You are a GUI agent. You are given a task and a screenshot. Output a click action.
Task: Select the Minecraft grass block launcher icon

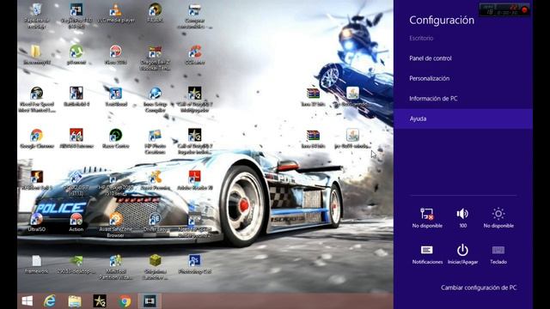point(155,267)
